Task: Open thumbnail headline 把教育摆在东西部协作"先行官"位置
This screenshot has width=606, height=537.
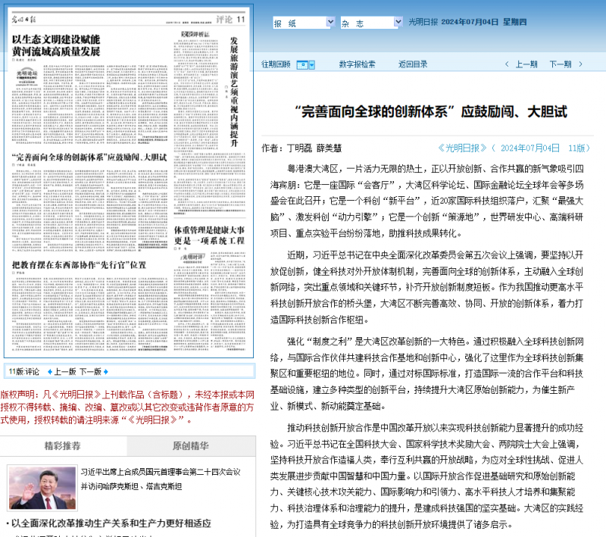Action: click(79, 265)
